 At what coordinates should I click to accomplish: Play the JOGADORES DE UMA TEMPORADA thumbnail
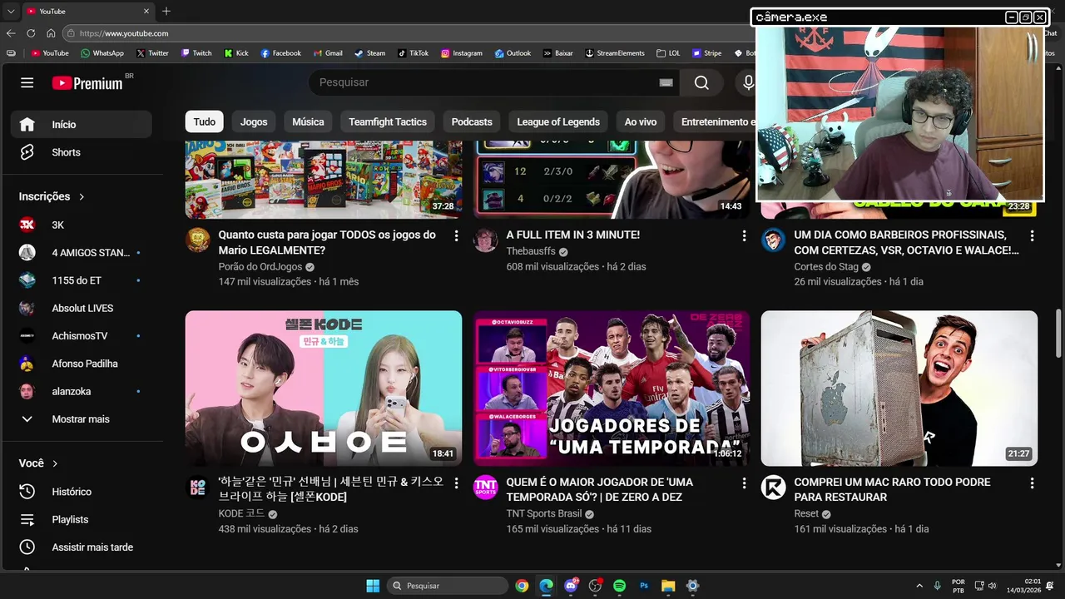pyautogui.click(x=612, y=389)
